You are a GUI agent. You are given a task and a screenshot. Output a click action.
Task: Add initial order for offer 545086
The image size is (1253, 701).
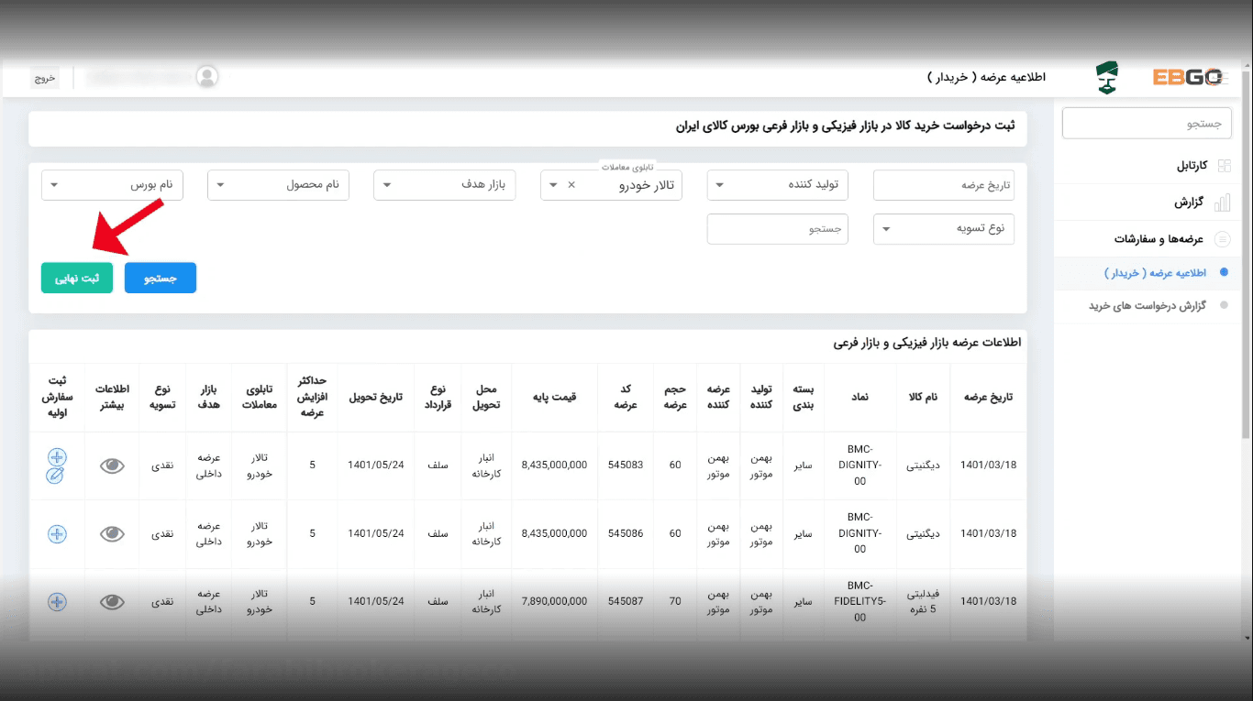tap(57, 533)
